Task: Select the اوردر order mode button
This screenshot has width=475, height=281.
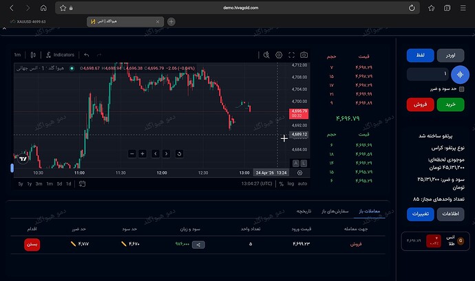Action: click(450, 56)
